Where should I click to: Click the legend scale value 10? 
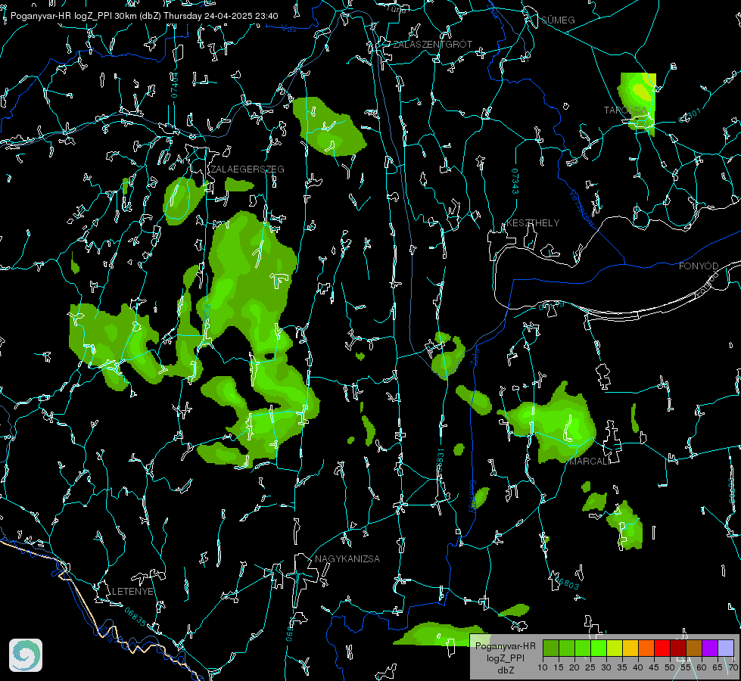543,668
